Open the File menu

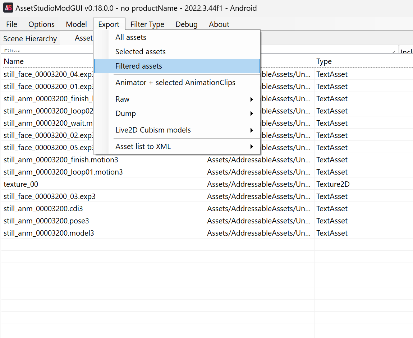click(x=12, y=24)
